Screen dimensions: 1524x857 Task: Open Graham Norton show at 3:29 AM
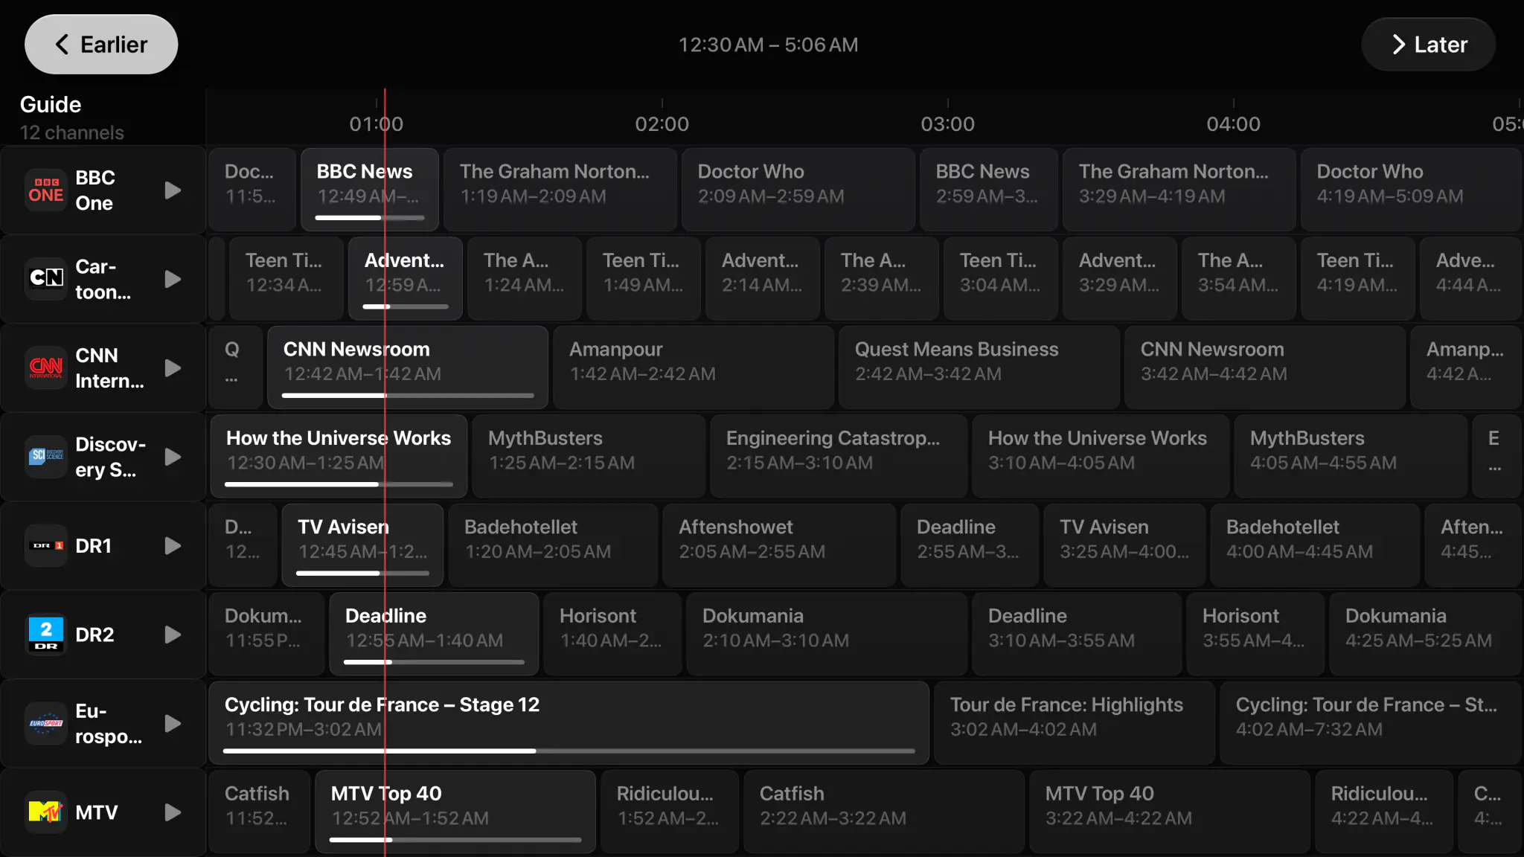tap(1179, 190)
